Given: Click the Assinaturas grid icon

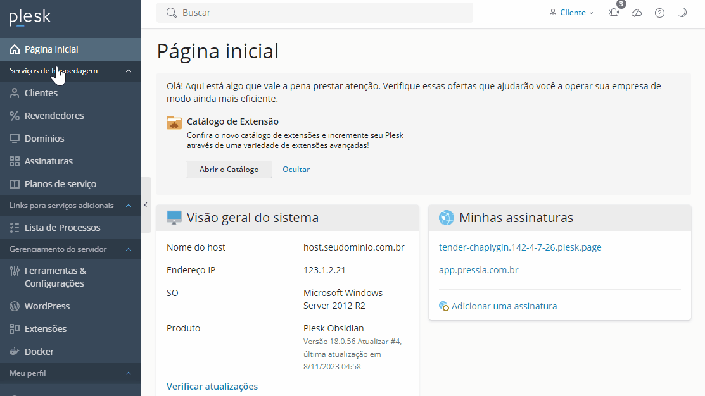Looking at the screenshot, I should [x=15, y=161].
